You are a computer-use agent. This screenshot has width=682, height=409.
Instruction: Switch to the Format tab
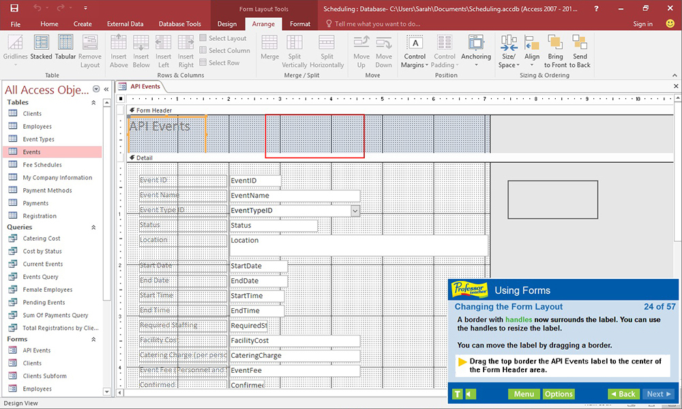pyautogui.click(x=300, y=24)
